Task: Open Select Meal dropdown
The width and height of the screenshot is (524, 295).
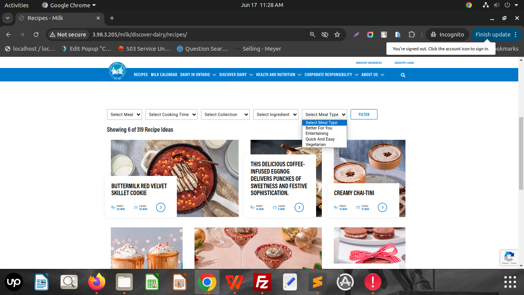Action: (x=124, y=114)
